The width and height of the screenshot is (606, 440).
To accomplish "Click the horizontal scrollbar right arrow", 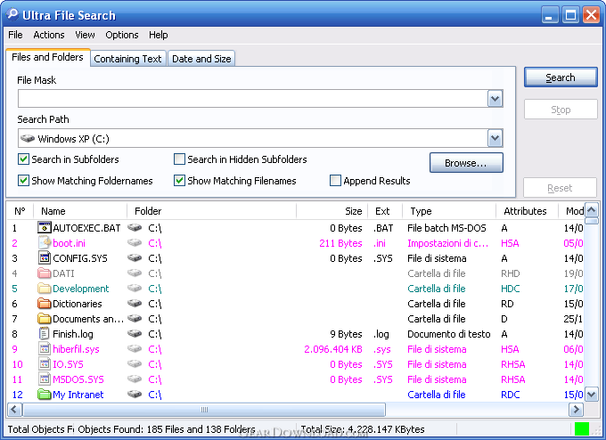I will [576, 409].
